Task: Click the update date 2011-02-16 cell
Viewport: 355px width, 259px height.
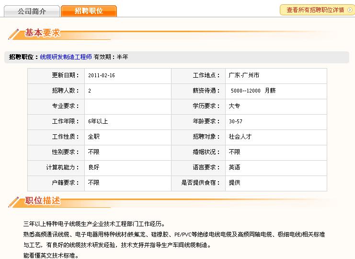Action: click(x=102, y=76)
